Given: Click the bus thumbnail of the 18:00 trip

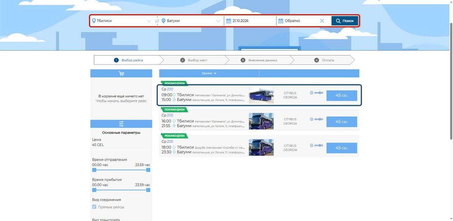Looking at the screenshot, I should (261, 148).
